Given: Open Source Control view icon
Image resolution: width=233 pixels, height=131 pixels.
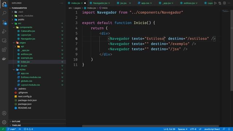Looking at the screenshot, I should pos(4,22).
